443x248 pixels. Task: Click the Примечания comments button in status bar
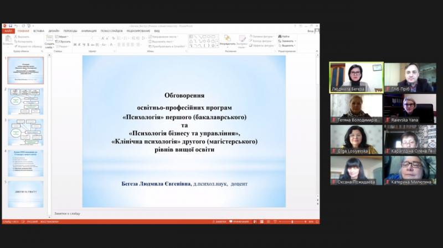240,221
